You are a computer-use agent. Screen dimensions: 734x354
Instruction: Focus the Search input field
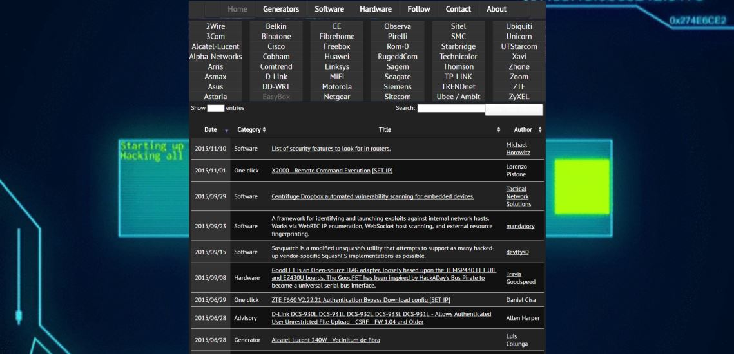[451, 108]
